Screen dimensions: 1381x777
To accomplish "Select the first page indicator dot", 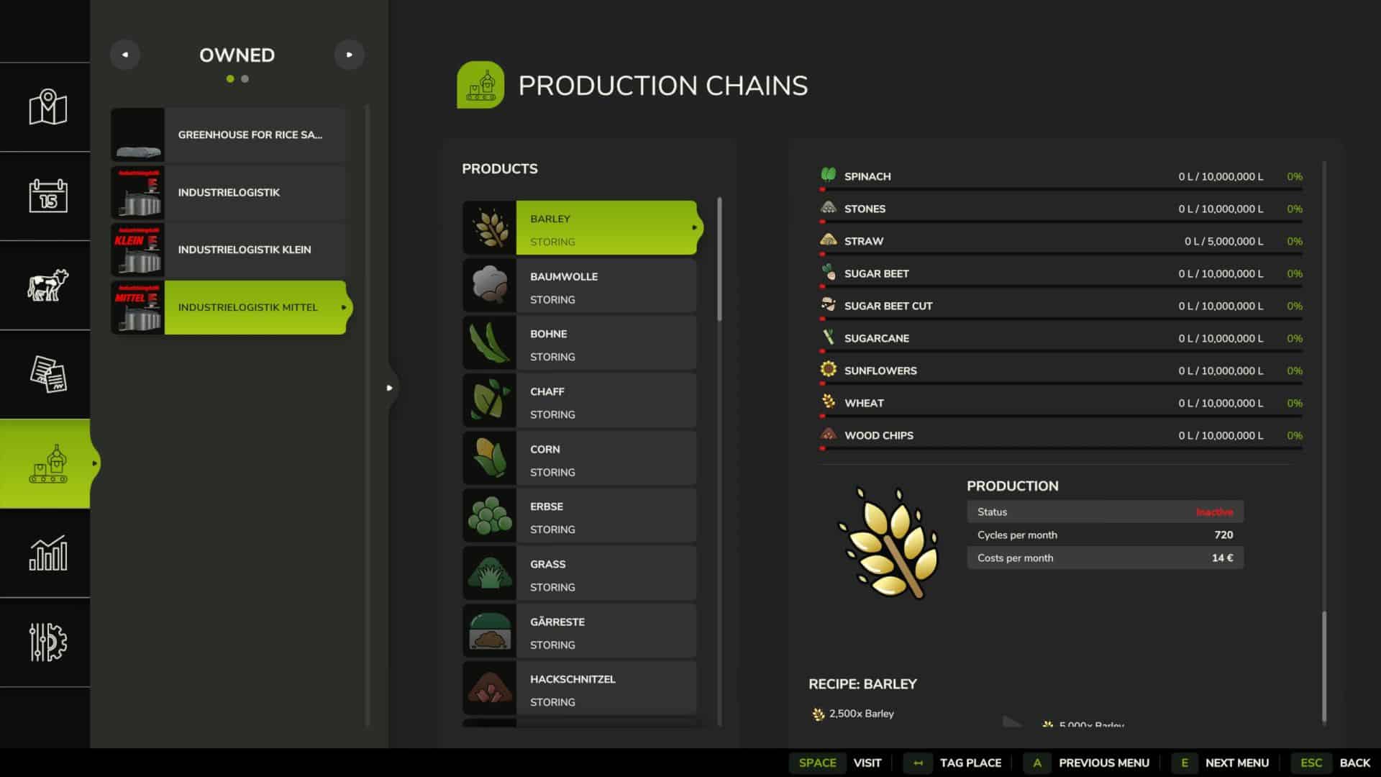I will tap(230, 79).
